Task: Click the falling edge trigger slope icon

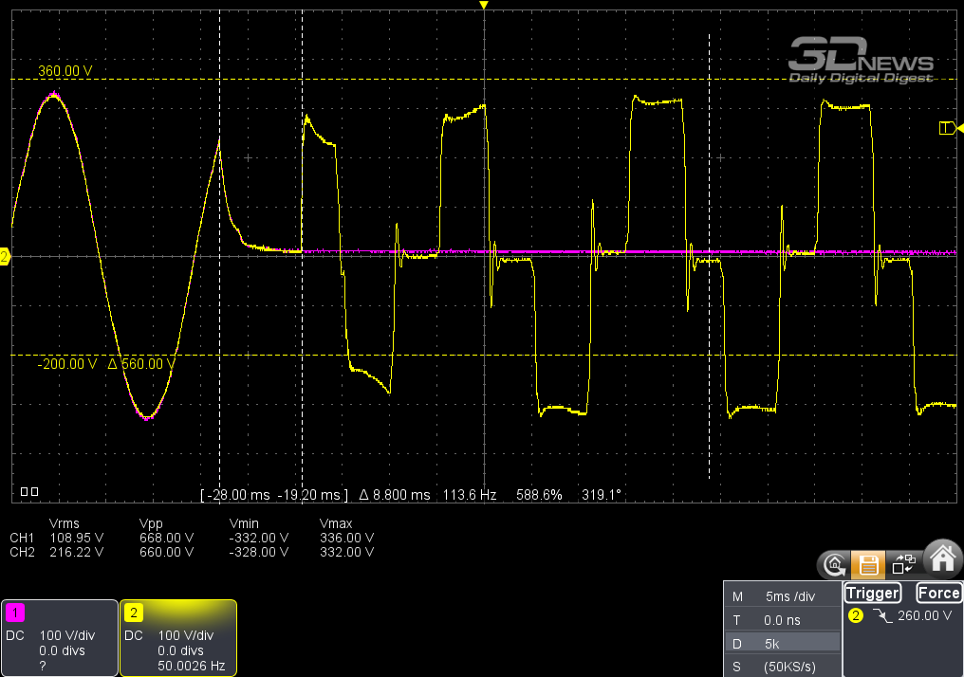Action: click(x=883, y=616)
